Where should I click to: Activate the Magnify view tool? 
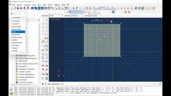[80, 8]
